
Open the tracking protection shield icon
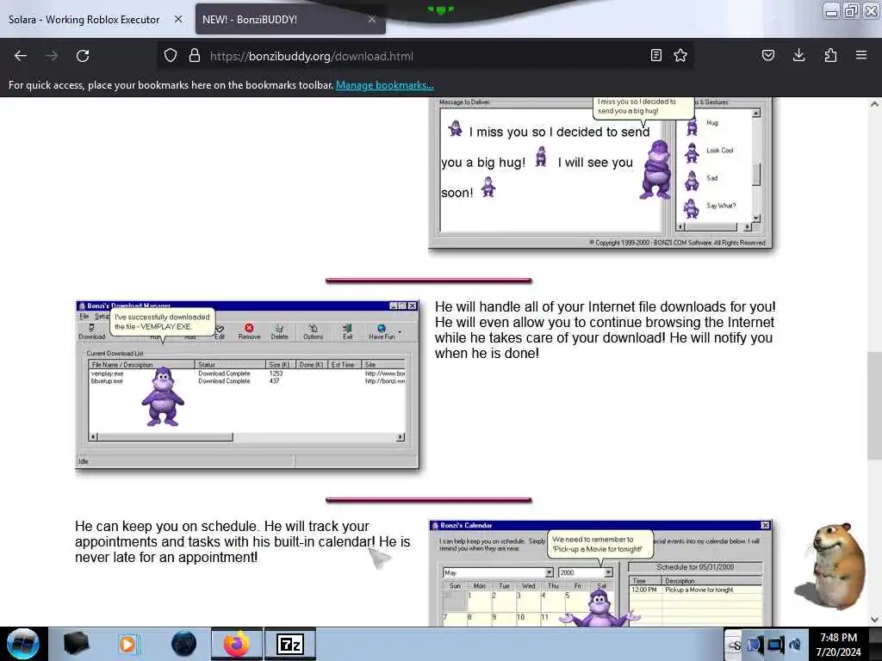coord(171,56)
